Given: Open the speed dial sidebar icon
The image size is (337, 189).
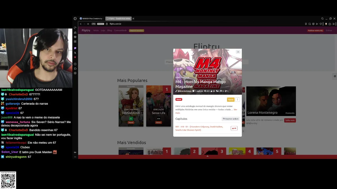Looking at the screenshot, I should [75, 28].
